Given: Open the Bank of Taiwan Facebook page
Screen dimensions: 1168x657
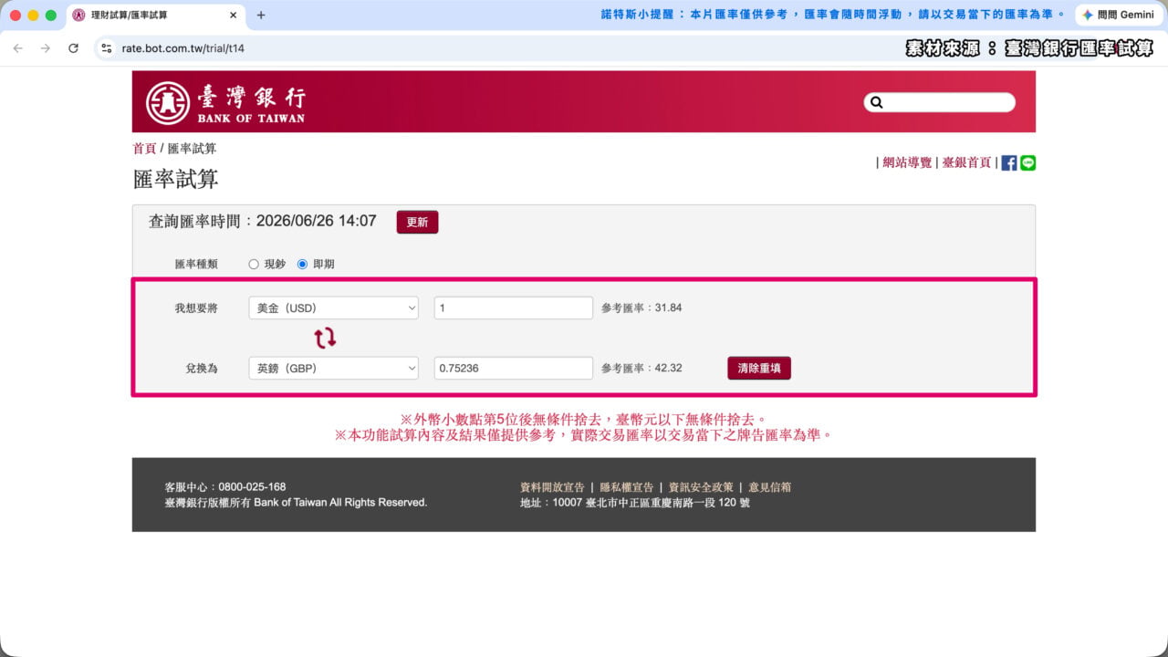Looking at the screenshot, I should tap(1009, 162).
